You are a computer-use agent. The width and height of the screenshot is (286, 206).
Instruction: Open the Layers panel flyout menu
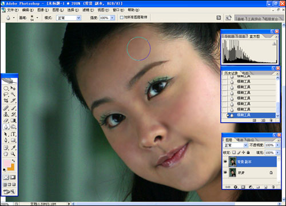pos(279,140)
